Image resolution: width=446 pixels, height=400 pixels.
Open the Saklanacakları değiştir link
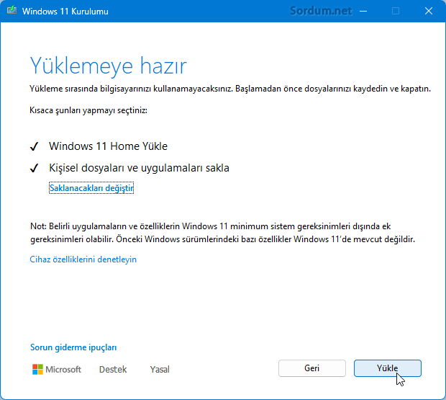click(91, 188)
